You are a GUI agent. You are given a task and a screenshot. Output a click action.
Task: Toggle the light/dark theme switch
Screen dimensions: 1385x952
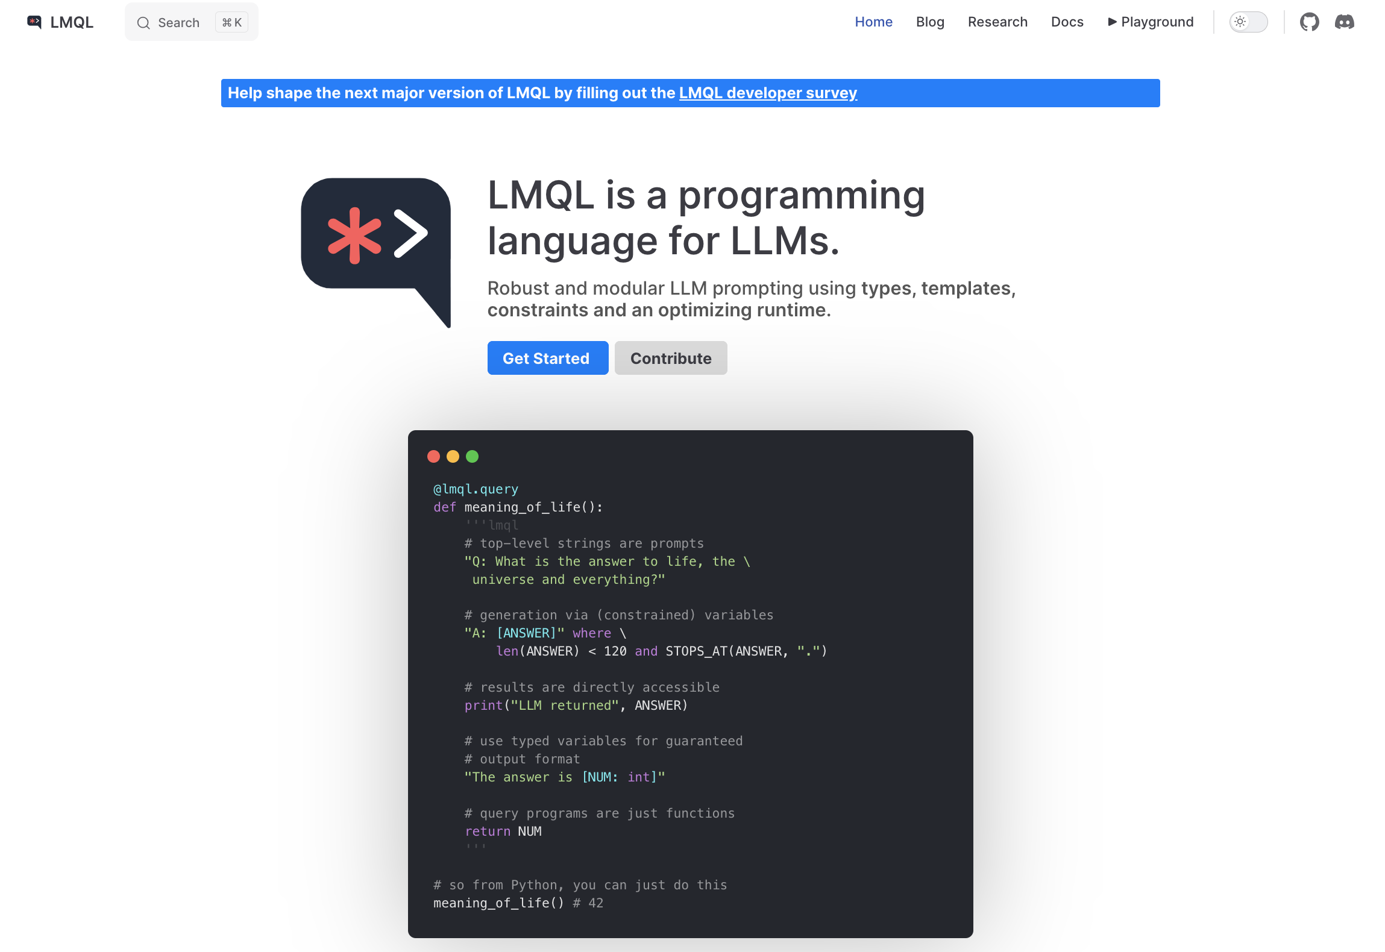[1248, 22]
